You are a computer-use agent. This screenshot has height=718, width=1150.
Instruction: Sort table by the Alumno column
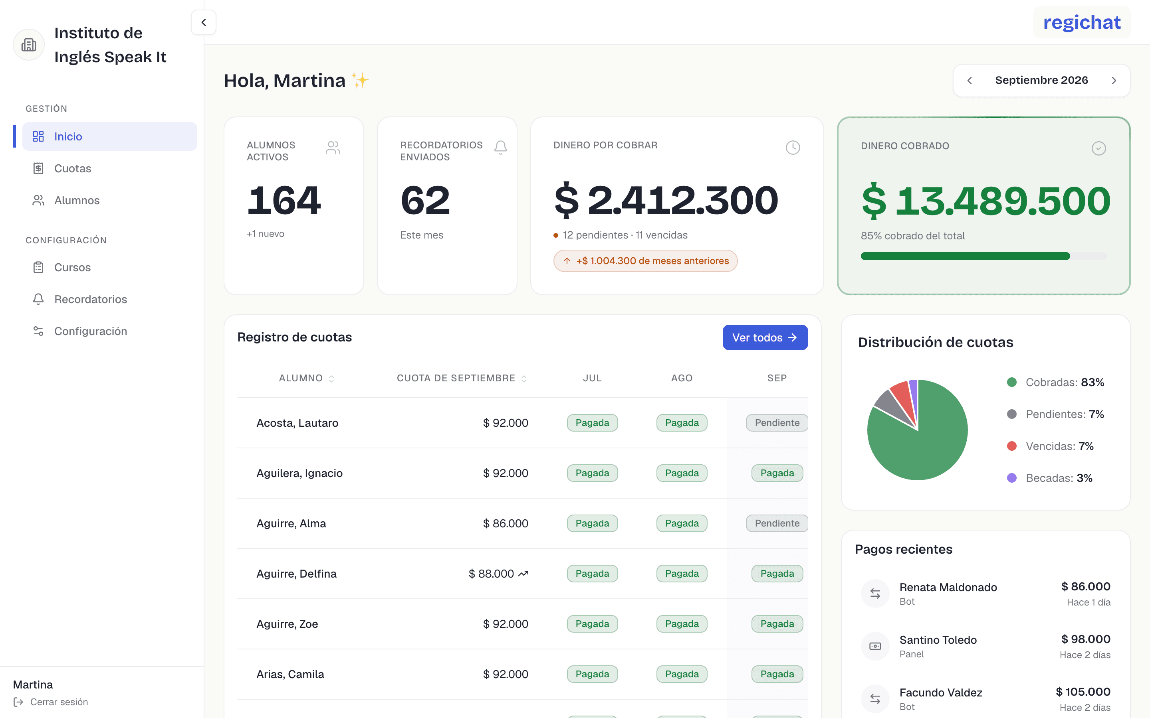coord(307,378)
